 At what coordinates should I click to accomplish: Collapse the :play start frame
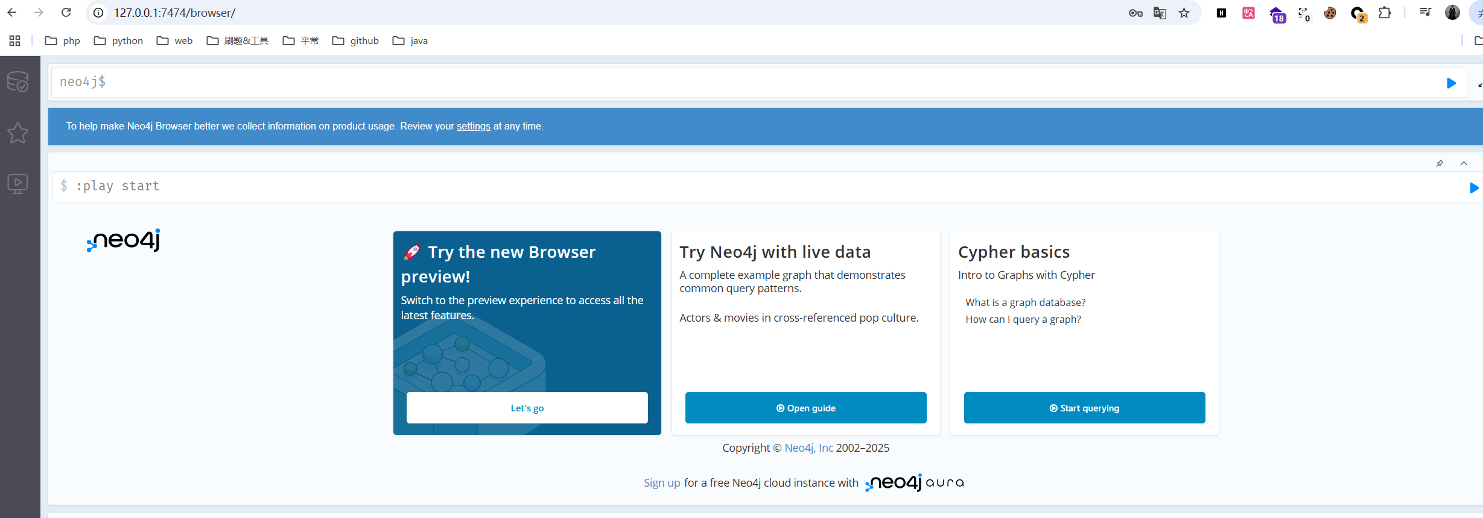coord(1464,163)
